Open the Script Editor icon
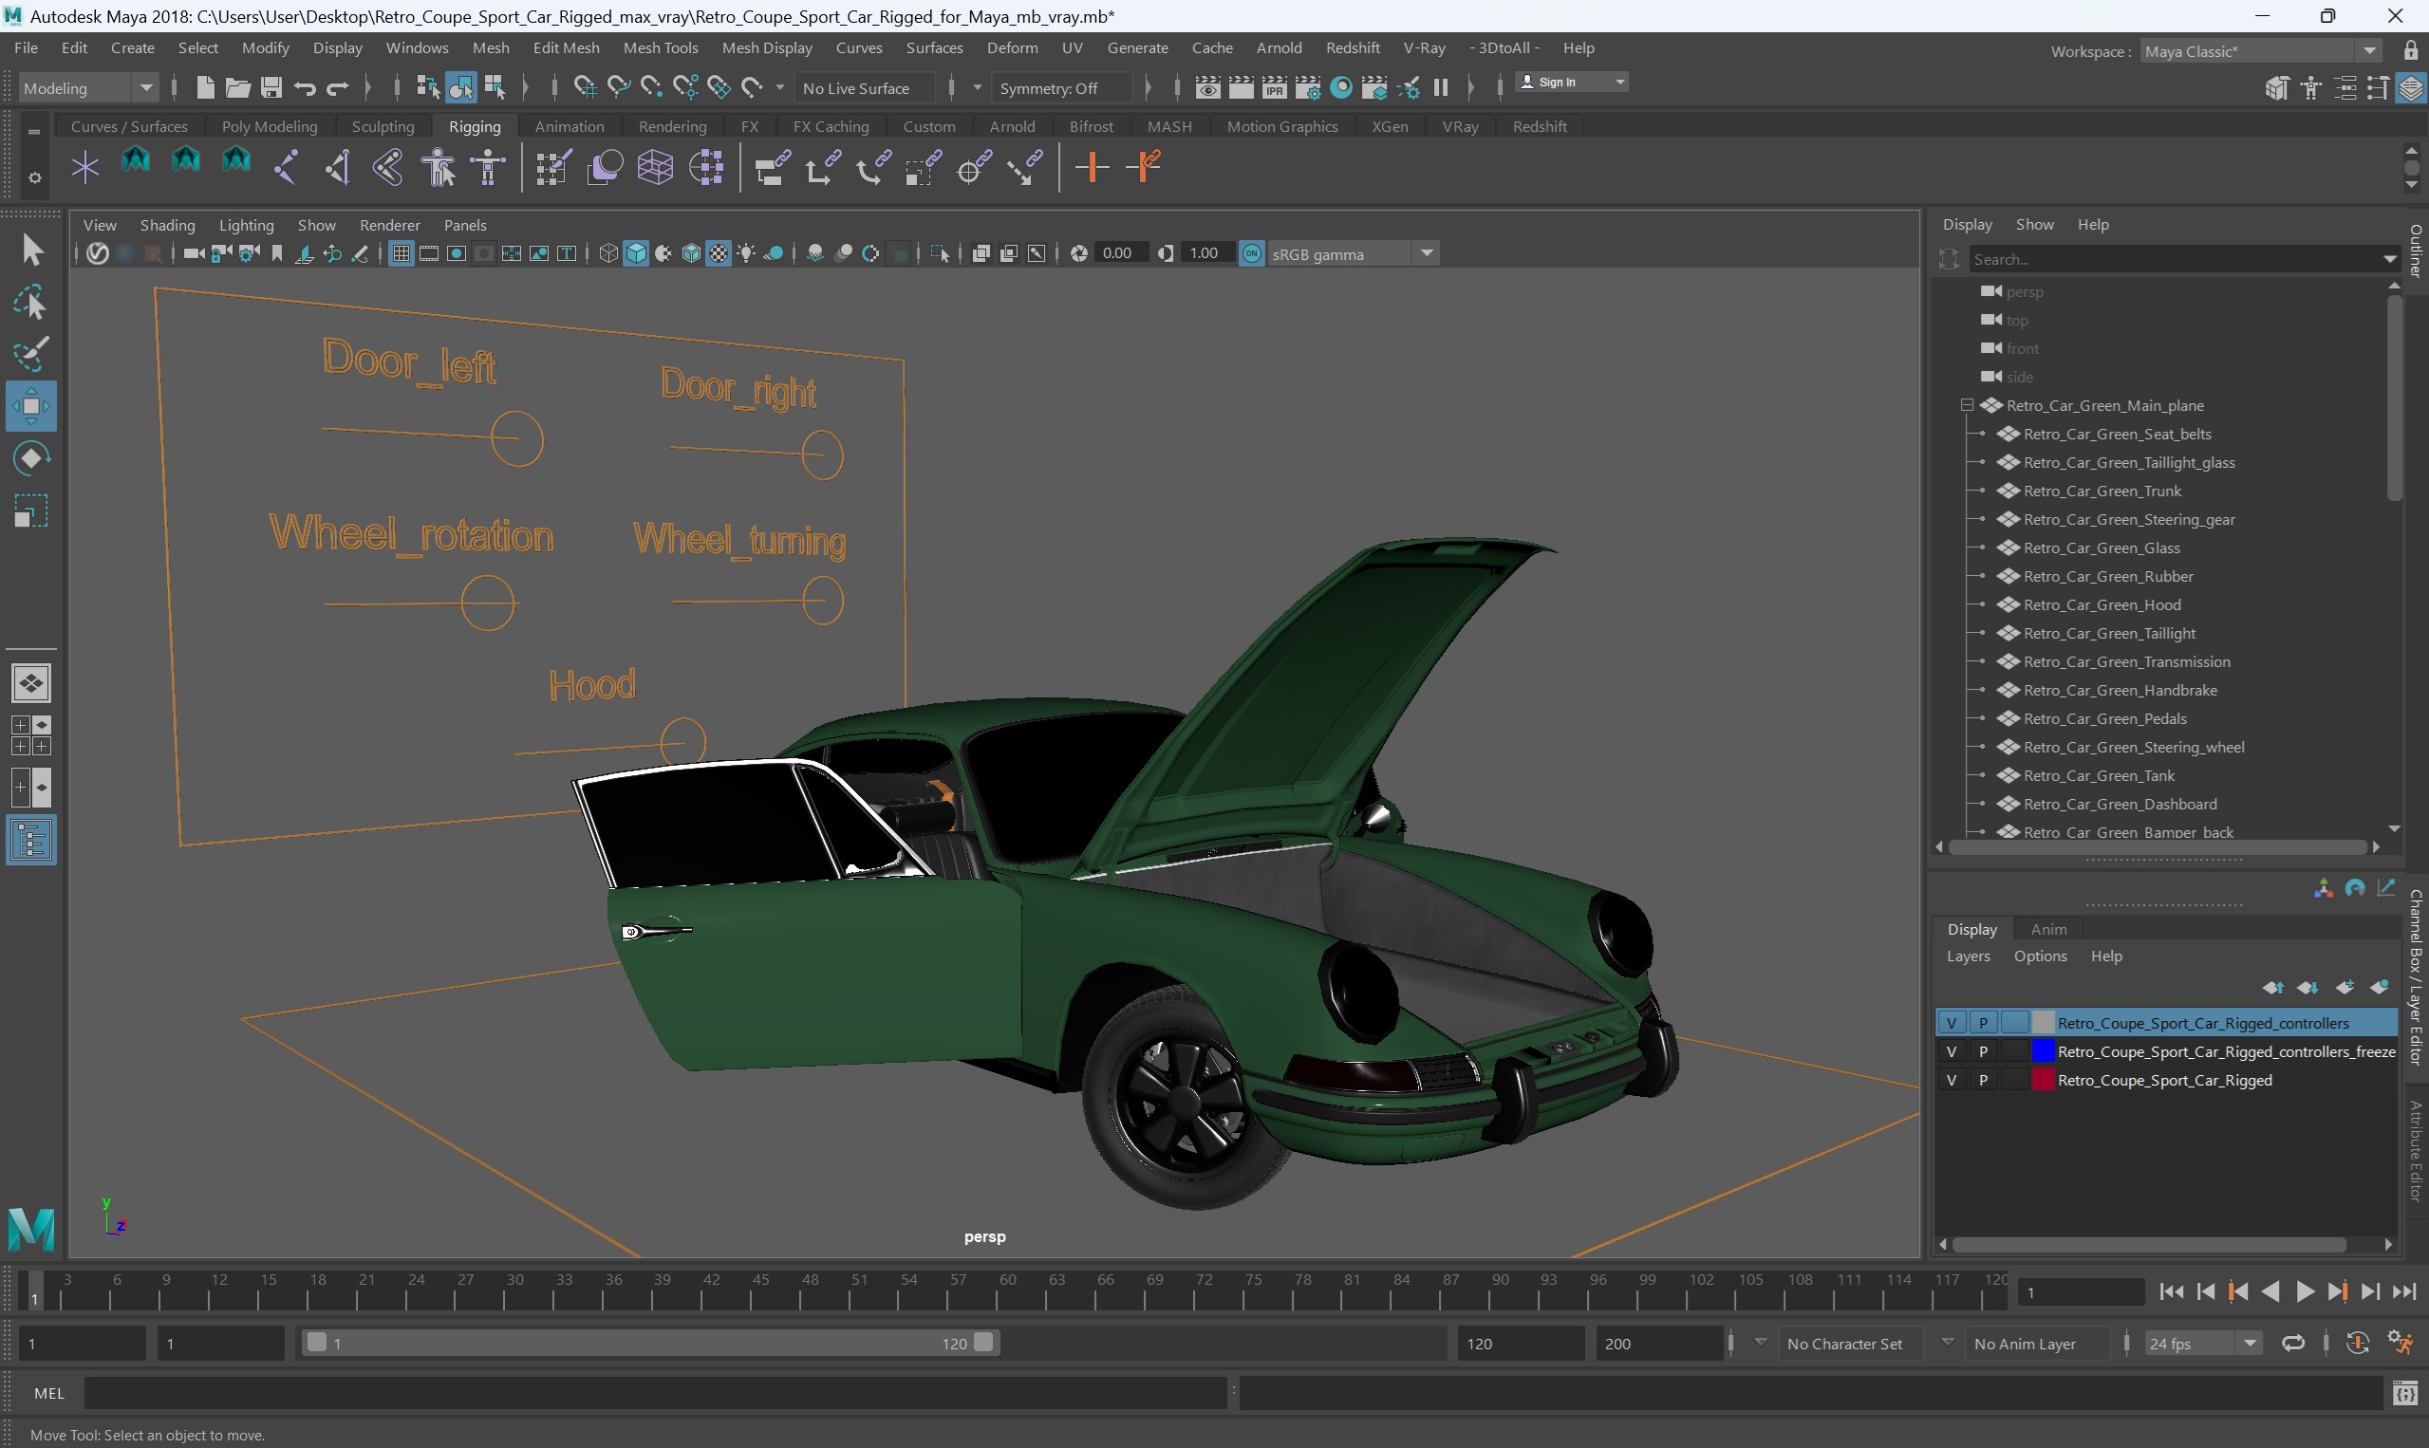2429x1448 pixels. pos(2404,1394)
